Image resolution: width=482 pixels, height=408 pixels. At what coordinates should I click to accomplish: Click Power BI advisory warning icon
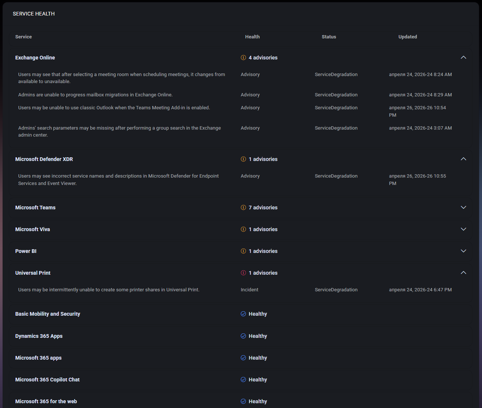coord(243,251)
